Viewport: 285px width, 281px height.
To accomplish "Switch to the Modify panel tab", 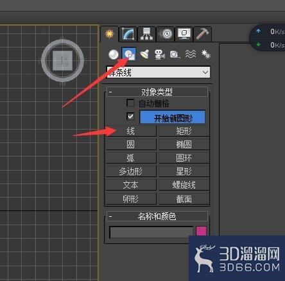I will pyautogui.click(x=128, y=34).
